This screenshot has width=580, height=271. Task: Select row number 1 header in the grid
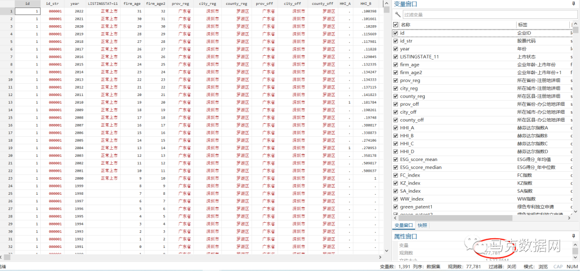tap(7, 11)
